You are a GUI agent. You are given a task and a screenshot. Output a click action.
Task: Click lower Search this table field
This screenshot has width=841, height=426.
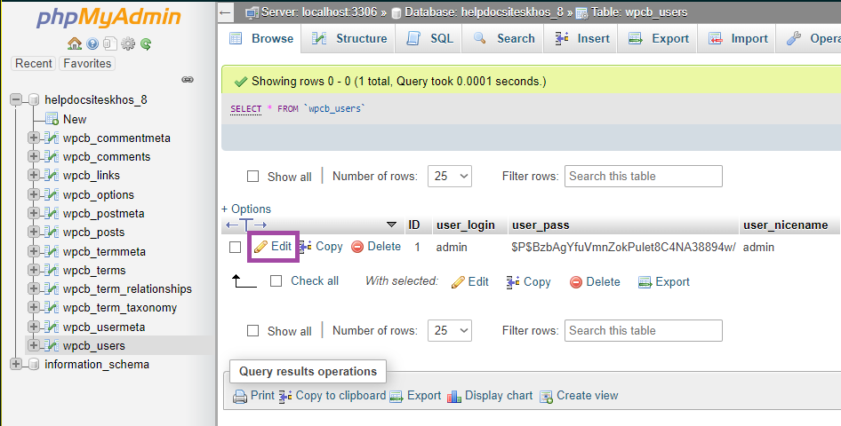pyautogui.click(x=643, y=331)
